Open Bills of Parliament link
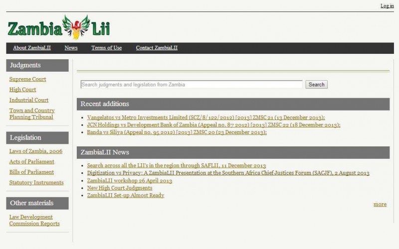 tap(31, 172)
